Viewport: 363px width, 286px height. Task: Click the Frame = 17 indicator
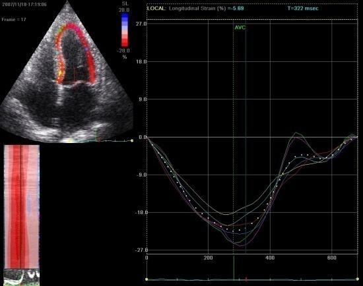coord(14,19)
